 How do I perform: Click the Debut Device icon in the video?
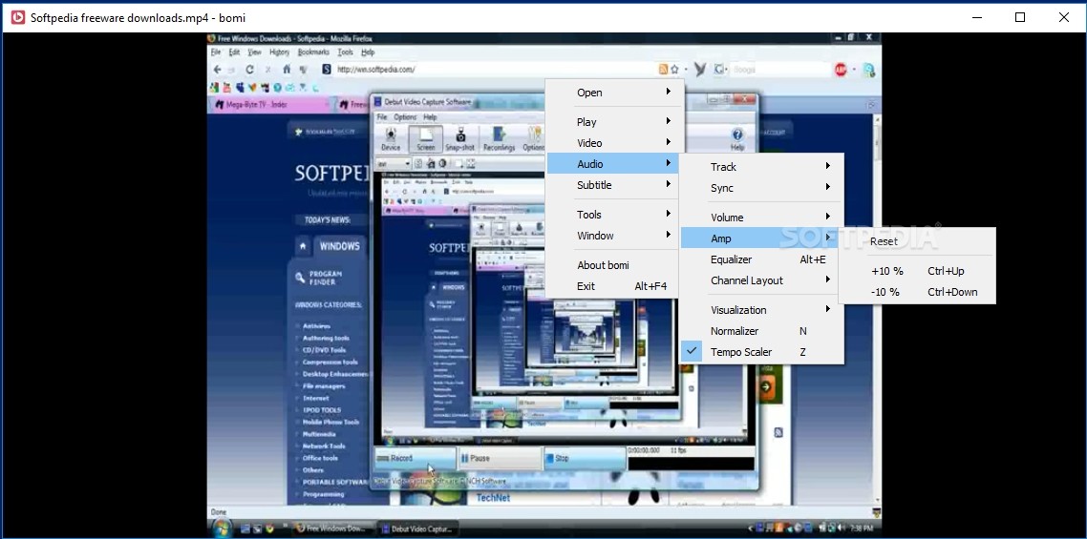point(391,139)
